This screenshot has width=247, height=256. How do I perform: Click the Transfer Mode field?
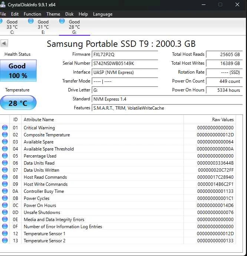coord(125,81)
